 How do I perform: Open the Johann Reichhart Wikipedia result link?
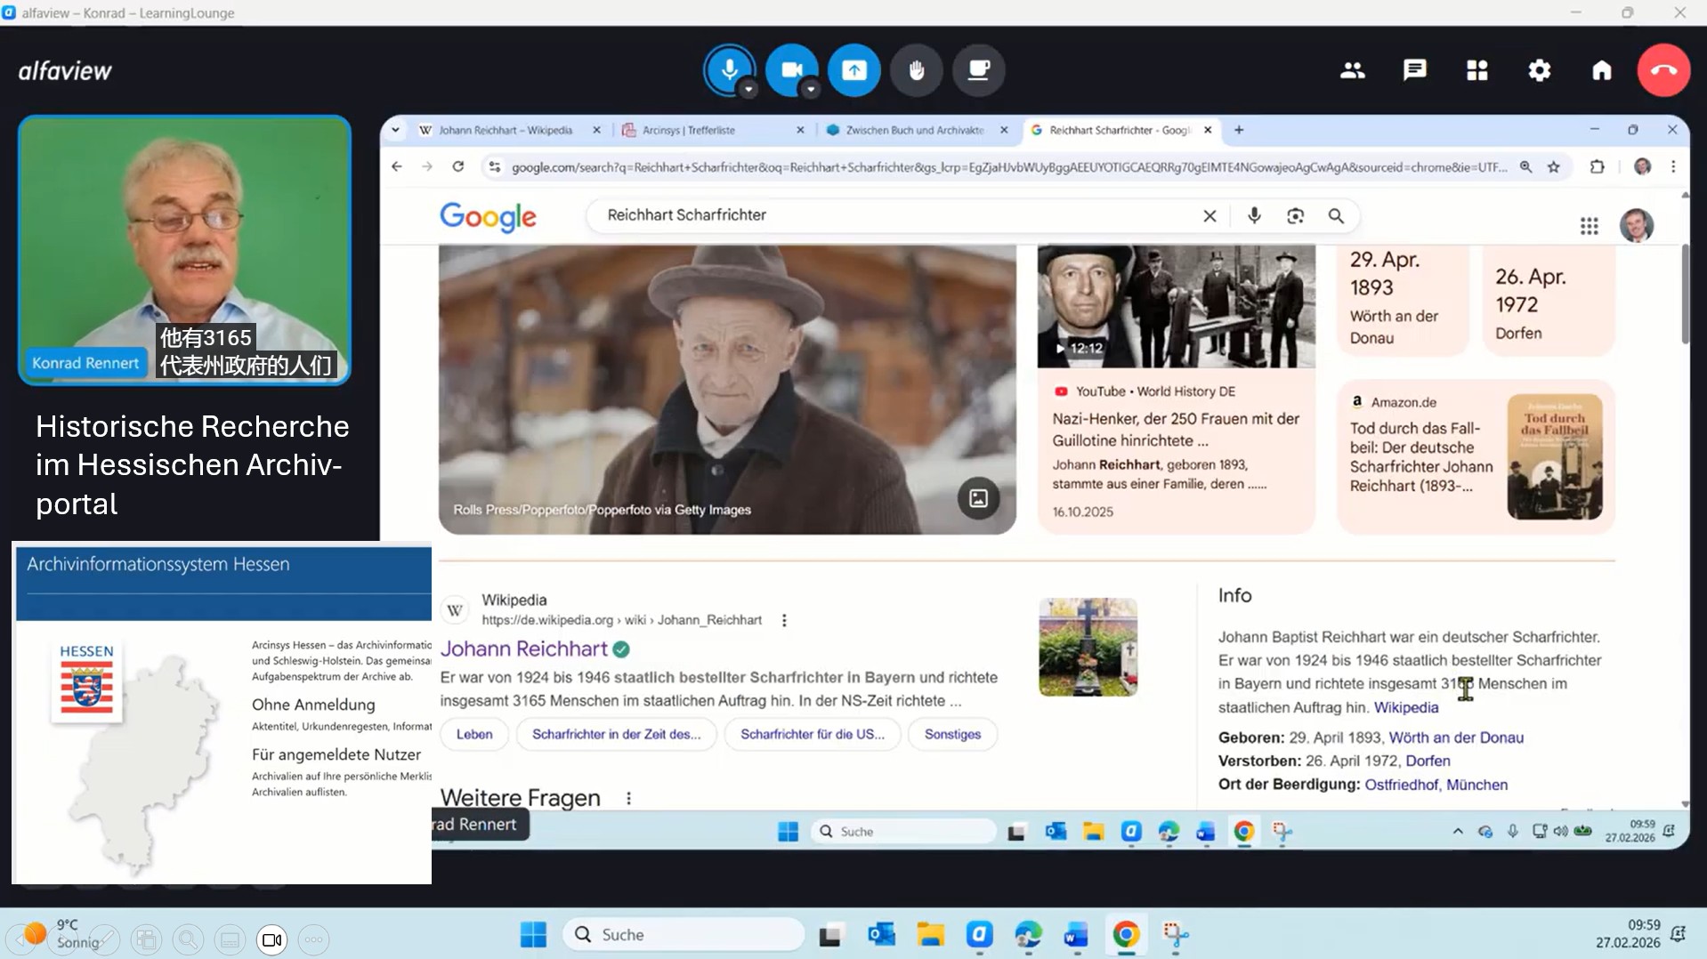523,649
